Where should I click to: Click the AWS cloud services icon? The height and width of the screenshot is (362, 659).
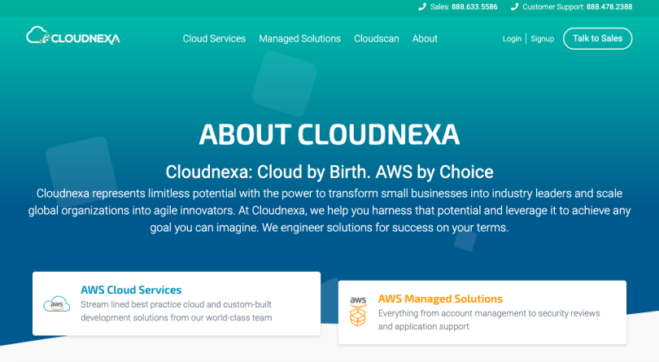point(57,304)
